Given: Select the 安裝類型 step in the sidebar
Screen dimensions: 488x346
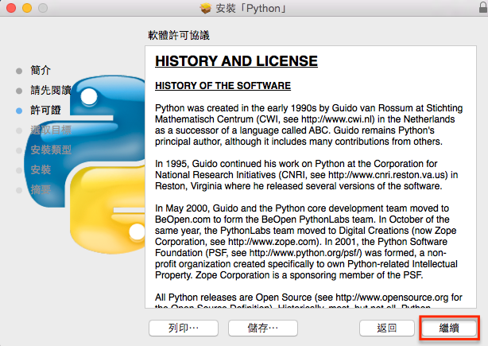Looking at the screenshot, I should 51,150.
